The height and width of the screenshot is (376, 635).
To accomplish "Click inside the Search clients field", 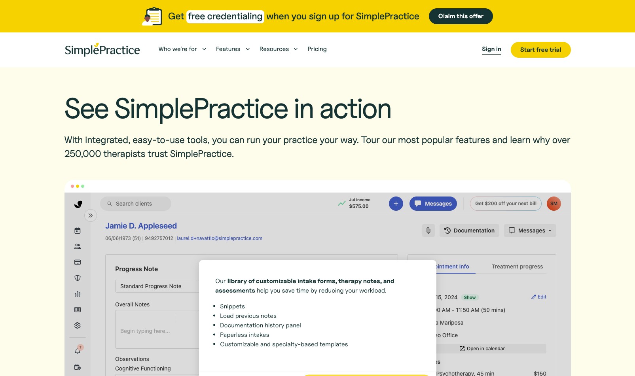I will [136, 204].
